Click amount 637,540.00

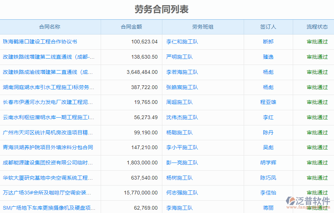(x=145, y=178)
